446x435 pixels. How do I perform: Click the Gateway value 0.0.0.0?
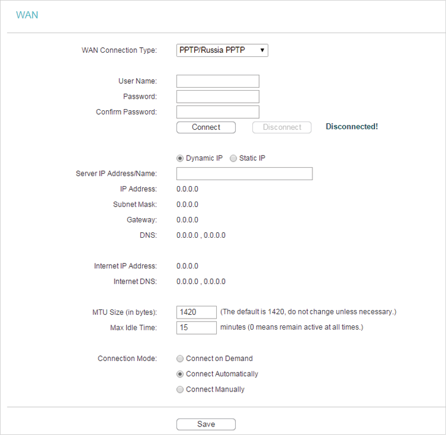[187, 220]
